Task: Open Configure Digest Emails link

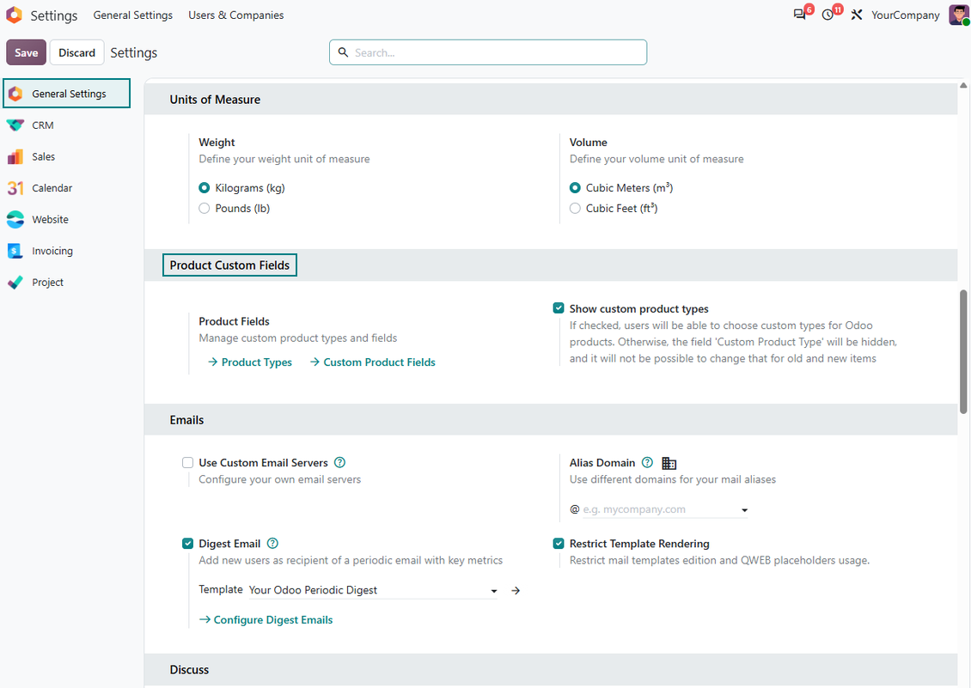Action: (x=266, y=620)
